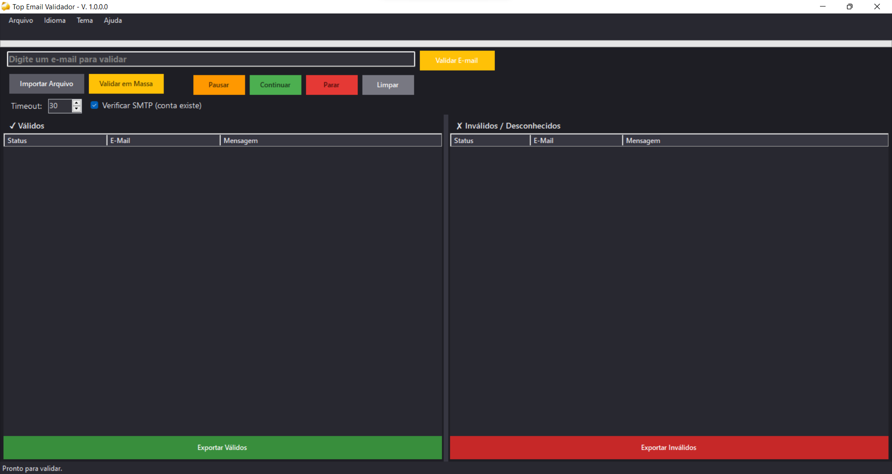Start Validar em Massa
This screenshot has height=474, width=892.
[x=126, y=84]
